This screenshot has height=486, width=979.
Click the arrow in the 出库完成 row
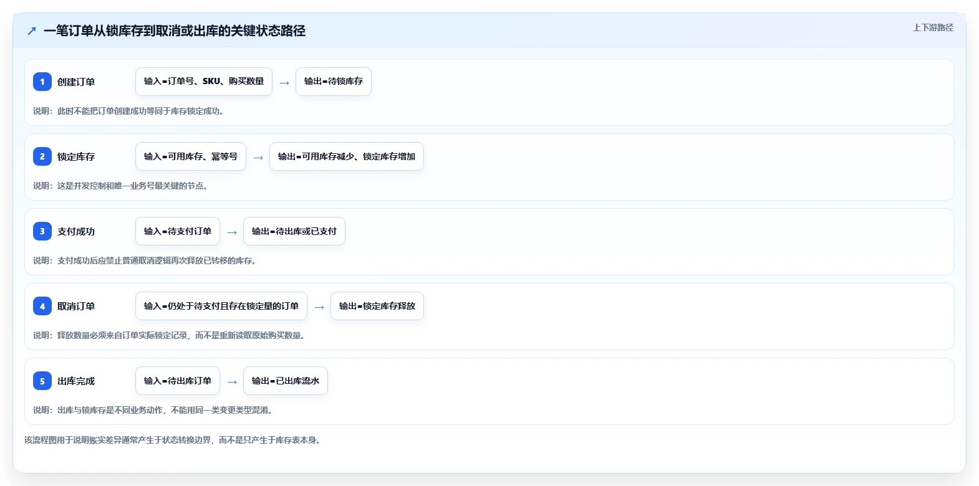[232, 382]
